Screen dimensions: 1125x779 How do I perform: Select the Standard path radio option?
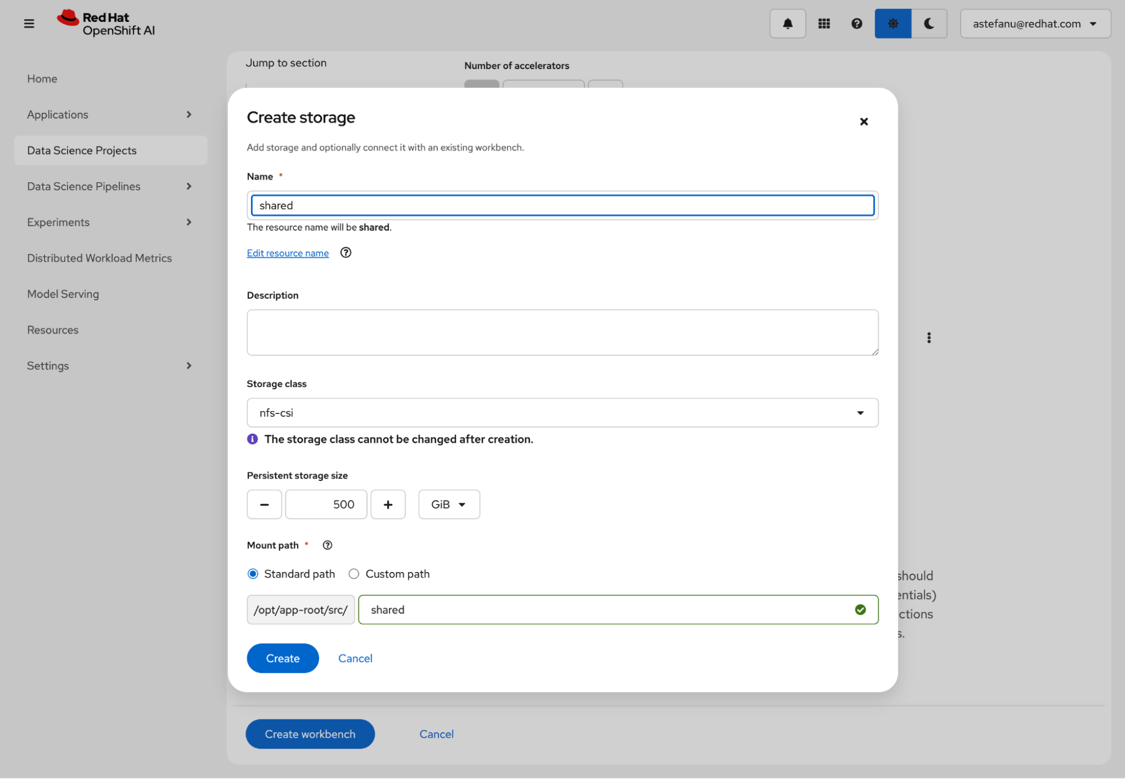click(x=253, y=574)
